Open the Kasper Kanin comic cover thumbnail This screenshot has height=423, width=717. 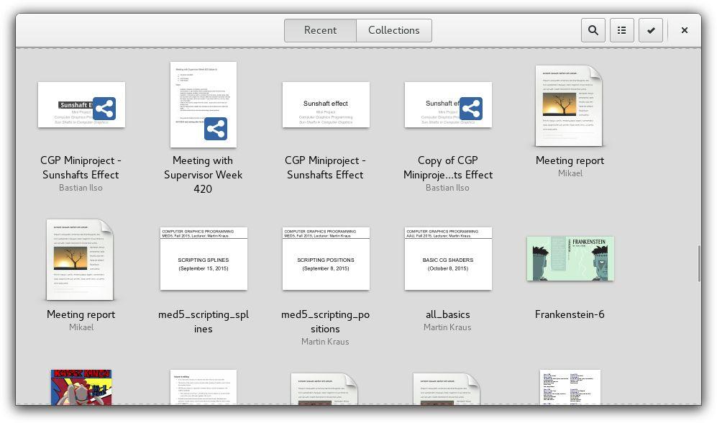tap(81, 387)
